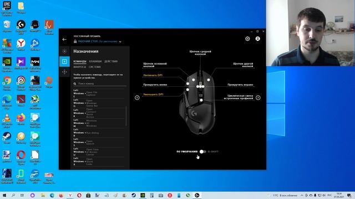Viewport: 355px width, 199px height.
Task: Show next mouse view with right arrow
Action: coord(258,98)
